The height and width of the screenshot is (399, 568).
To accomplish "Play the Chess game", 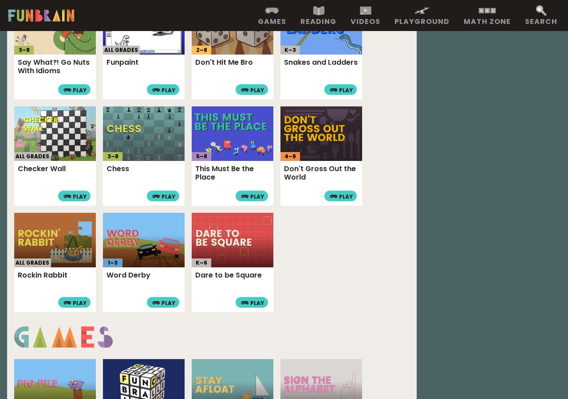I will pyautogui.click(x=163, y=196).
